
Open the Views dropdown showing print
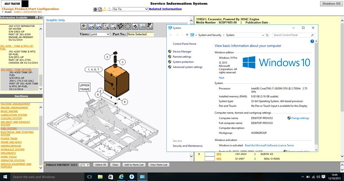[x=100, y=34]
